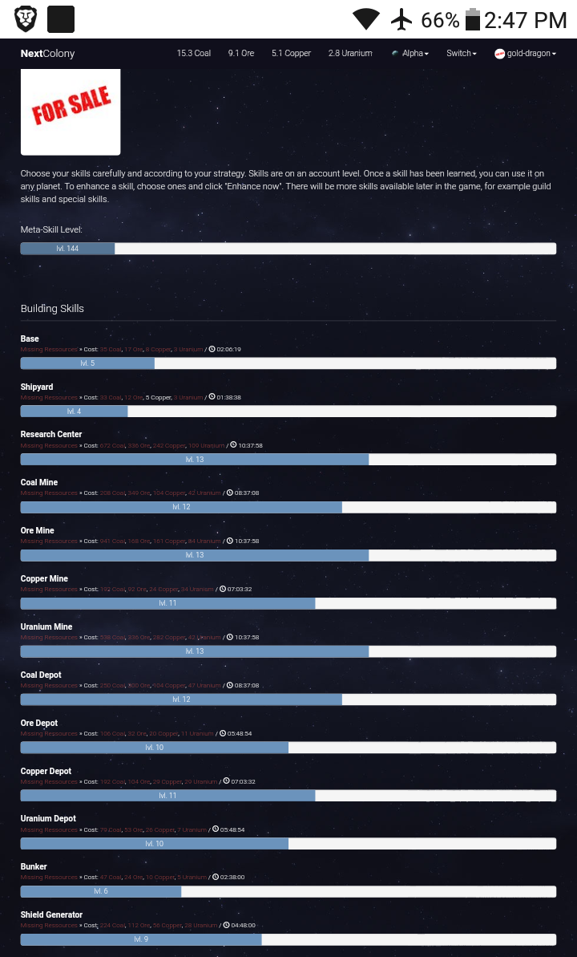Click Missing Ressources under Shield Generator
Screen dimensions: 577x957
49,925
